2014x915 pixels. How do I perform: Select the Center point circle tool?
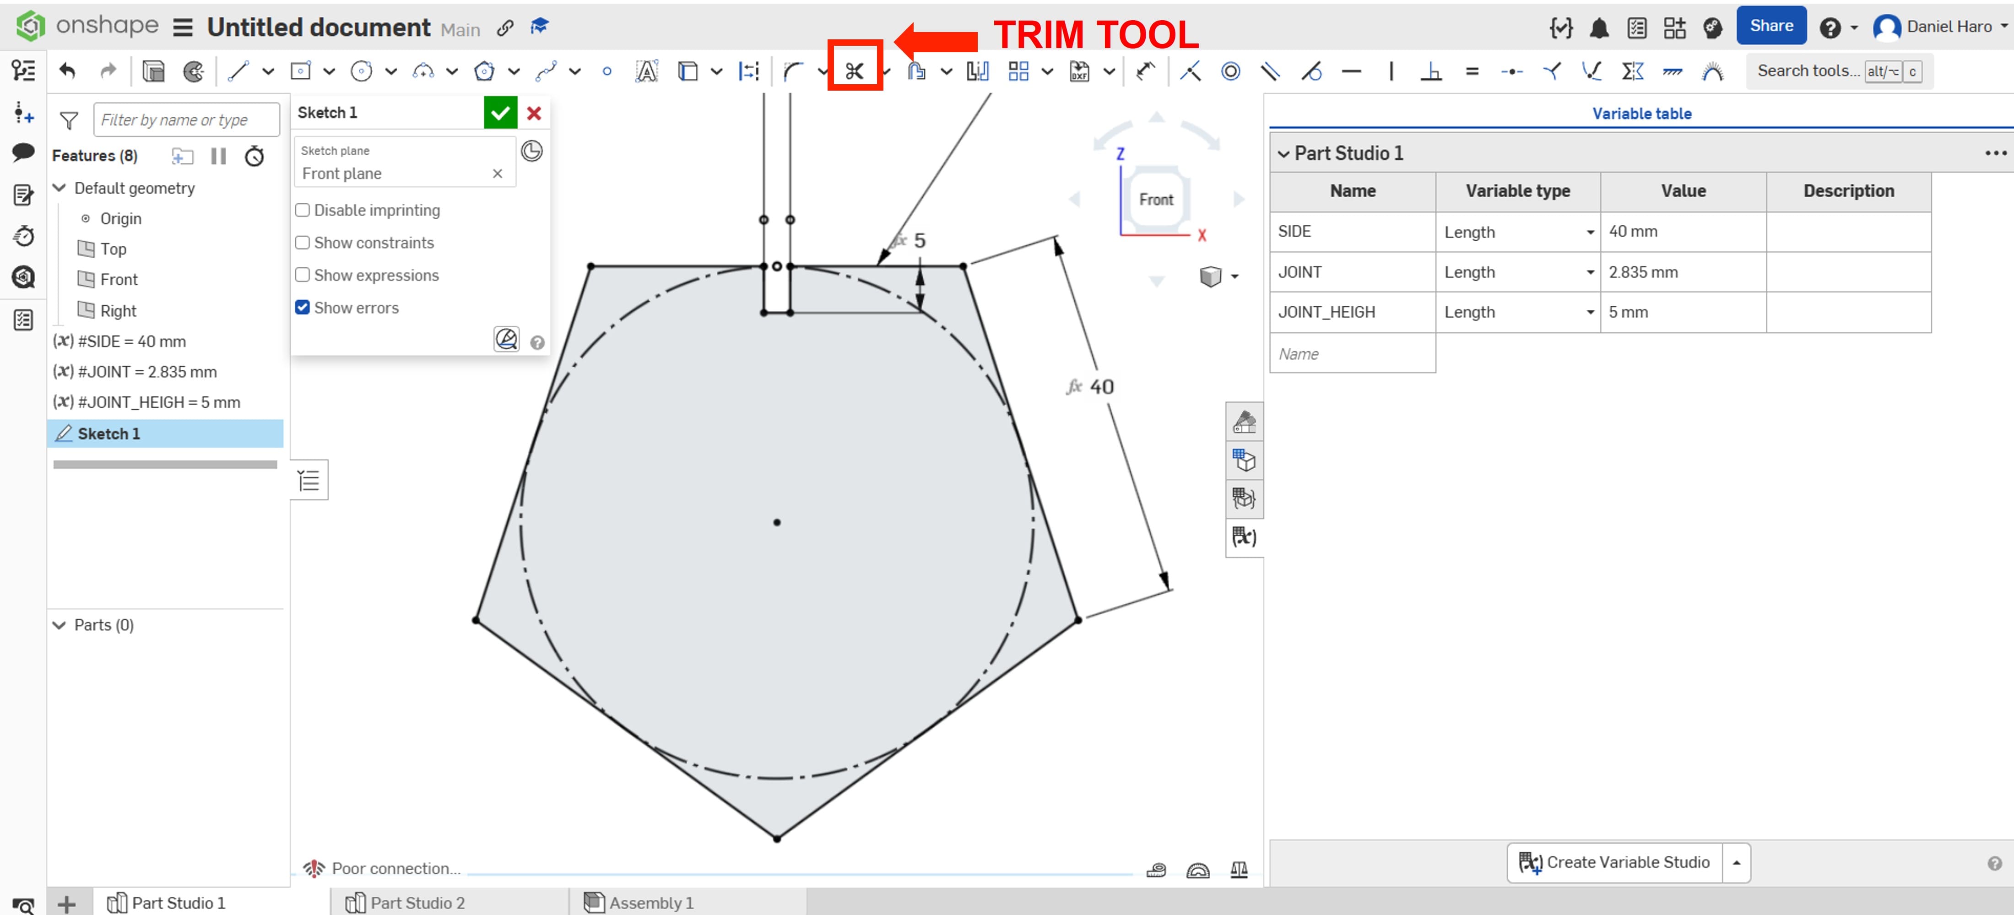[x=361, y=72]
